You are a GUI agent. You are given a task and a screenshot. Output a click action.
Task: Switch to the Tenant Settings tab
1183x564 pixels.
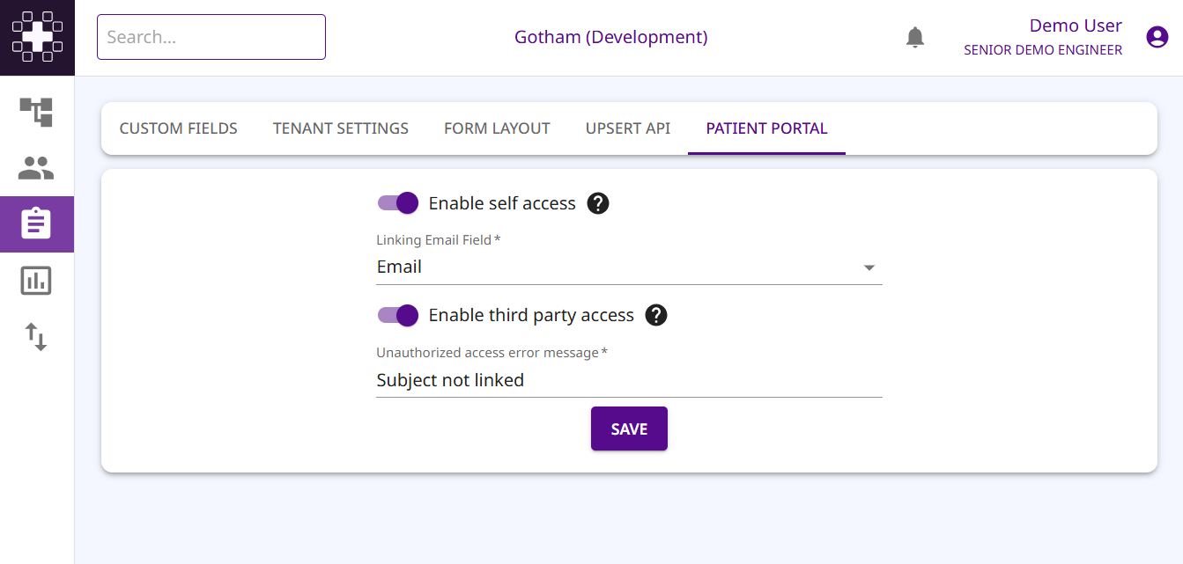click(x=341, y=128)
